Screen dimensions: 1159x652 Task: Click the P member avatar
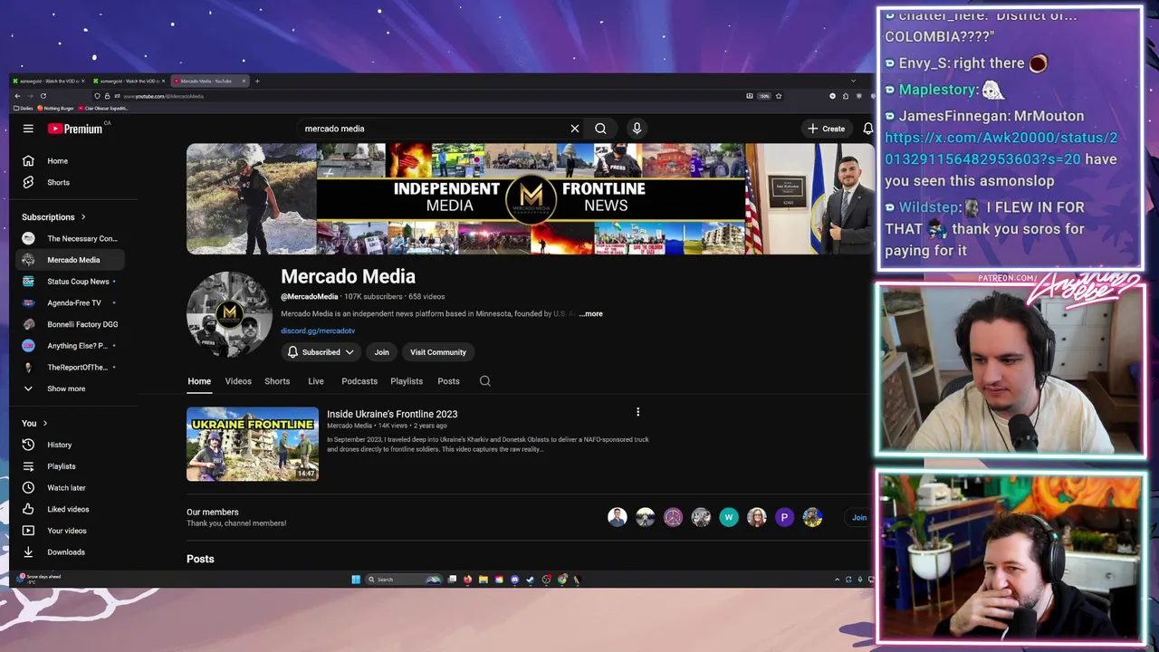coord(784,518)
